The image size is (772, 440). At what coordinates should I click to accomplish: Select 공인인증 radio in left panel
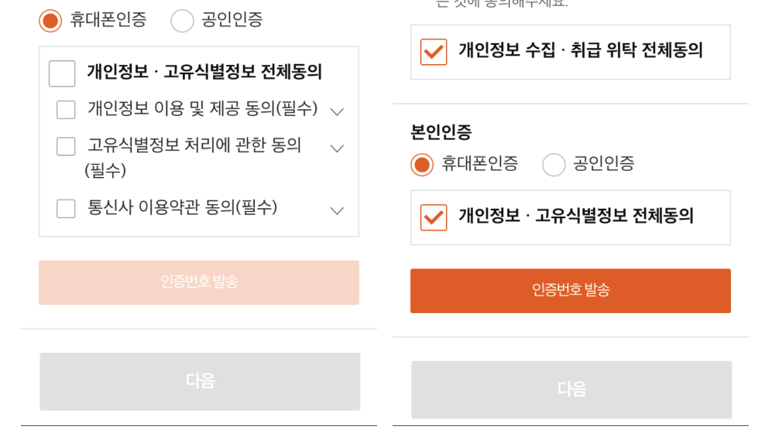[x=182, y=21]
